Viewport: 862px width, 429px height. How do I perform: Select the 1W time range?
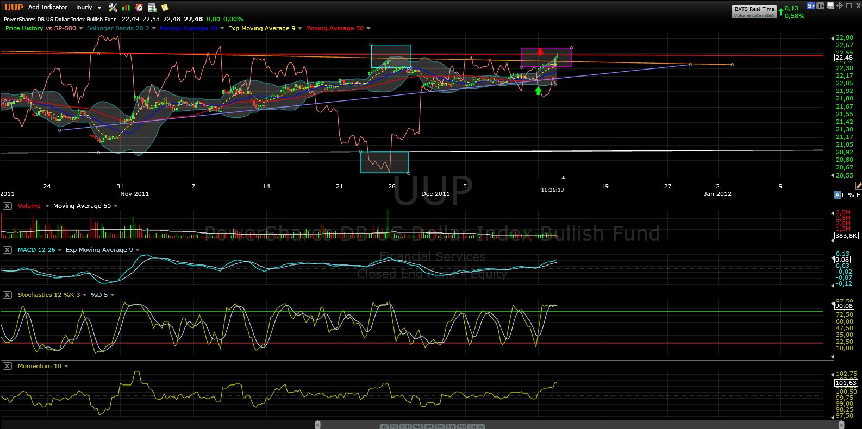[451, 426]
